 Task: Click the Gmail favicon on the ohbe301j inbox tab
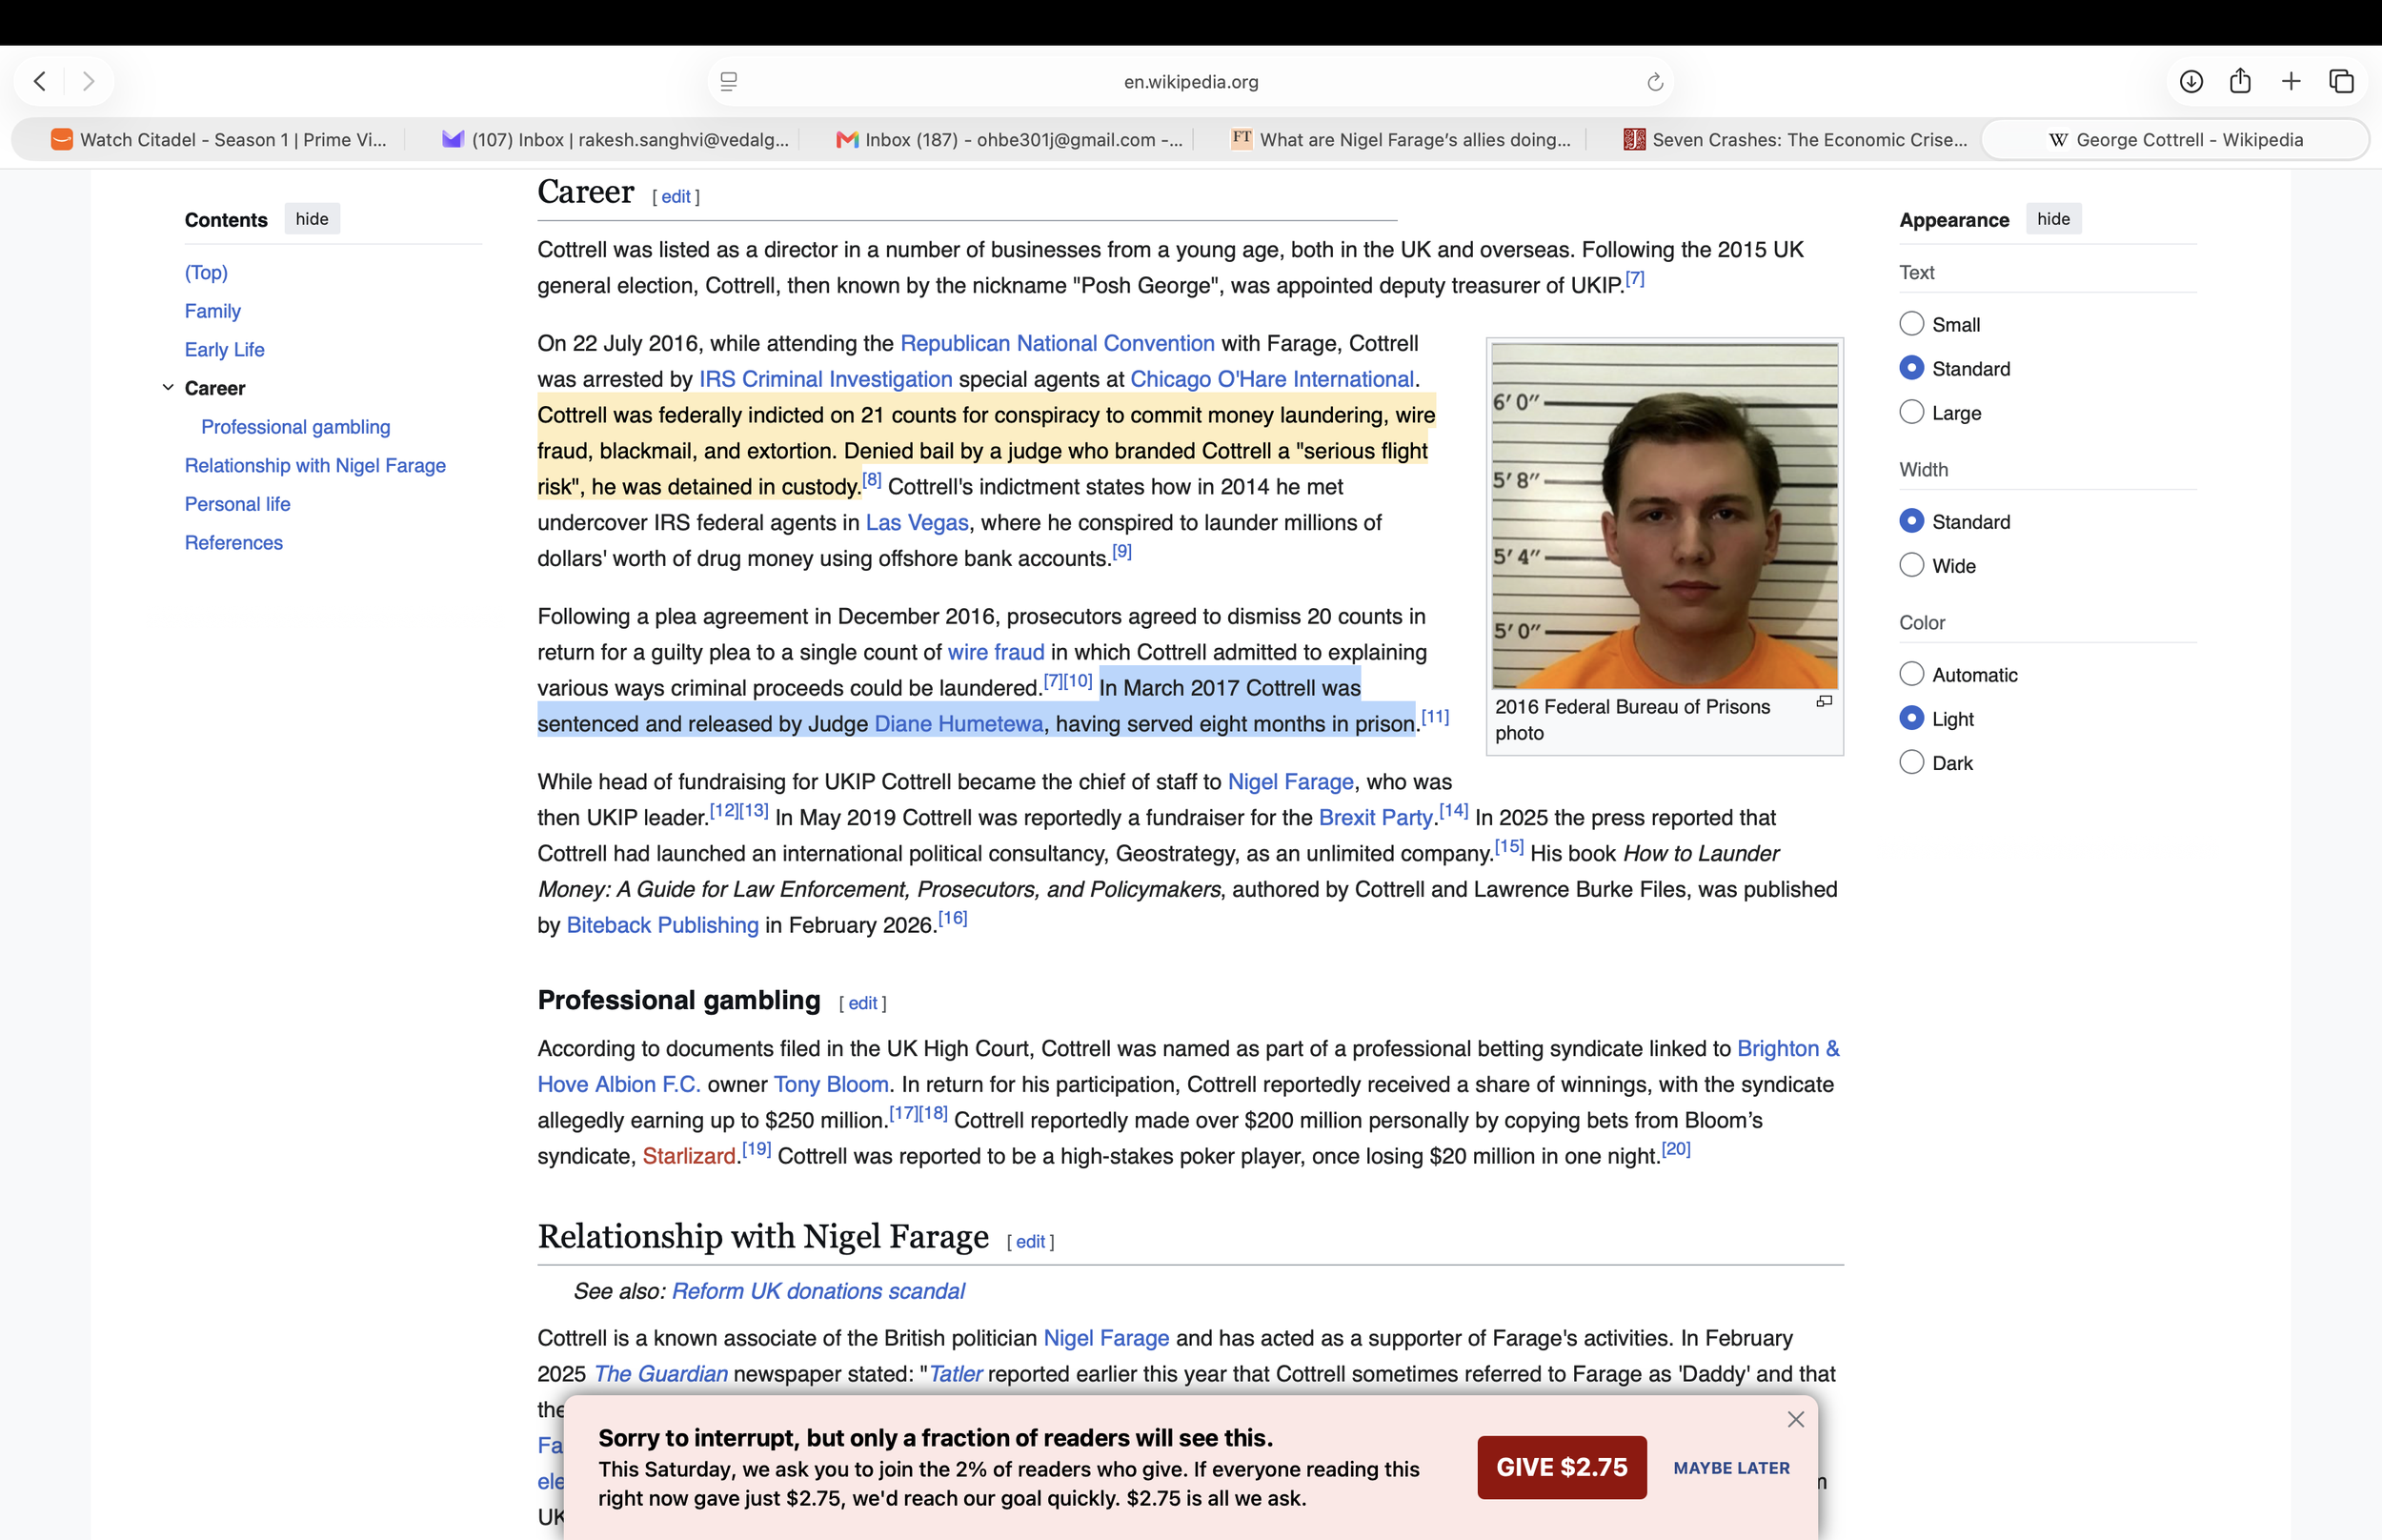[x=848, y=140]
